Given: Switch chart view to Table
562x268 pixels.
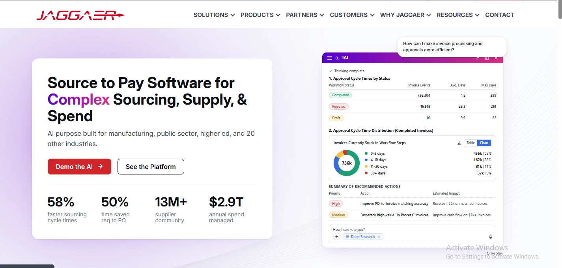Looking at the screenshot, I should tap(471, 143).
